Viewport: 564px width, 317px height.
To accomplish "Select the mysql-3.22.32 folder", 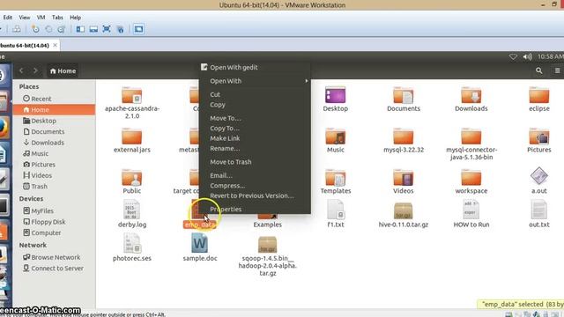I will (x=404, y=136).
